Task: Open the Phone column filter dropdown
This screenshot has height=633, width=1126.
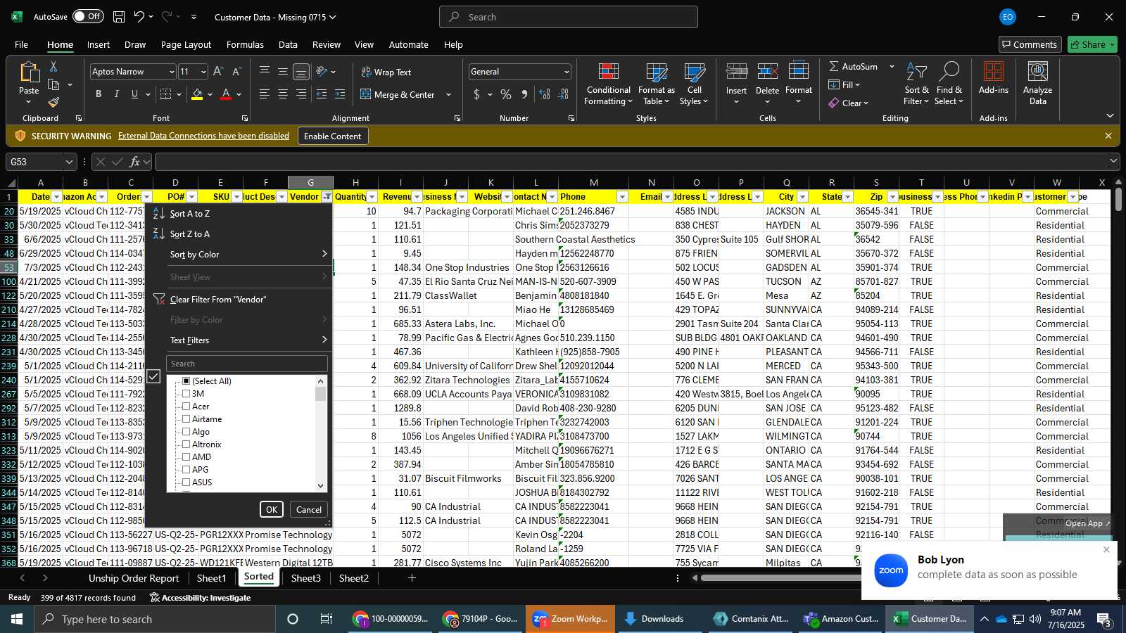Action: tap(622, 197)
